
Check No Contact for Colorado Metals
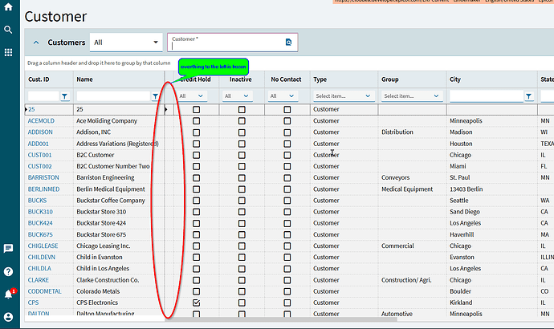(x=287, y=291)
